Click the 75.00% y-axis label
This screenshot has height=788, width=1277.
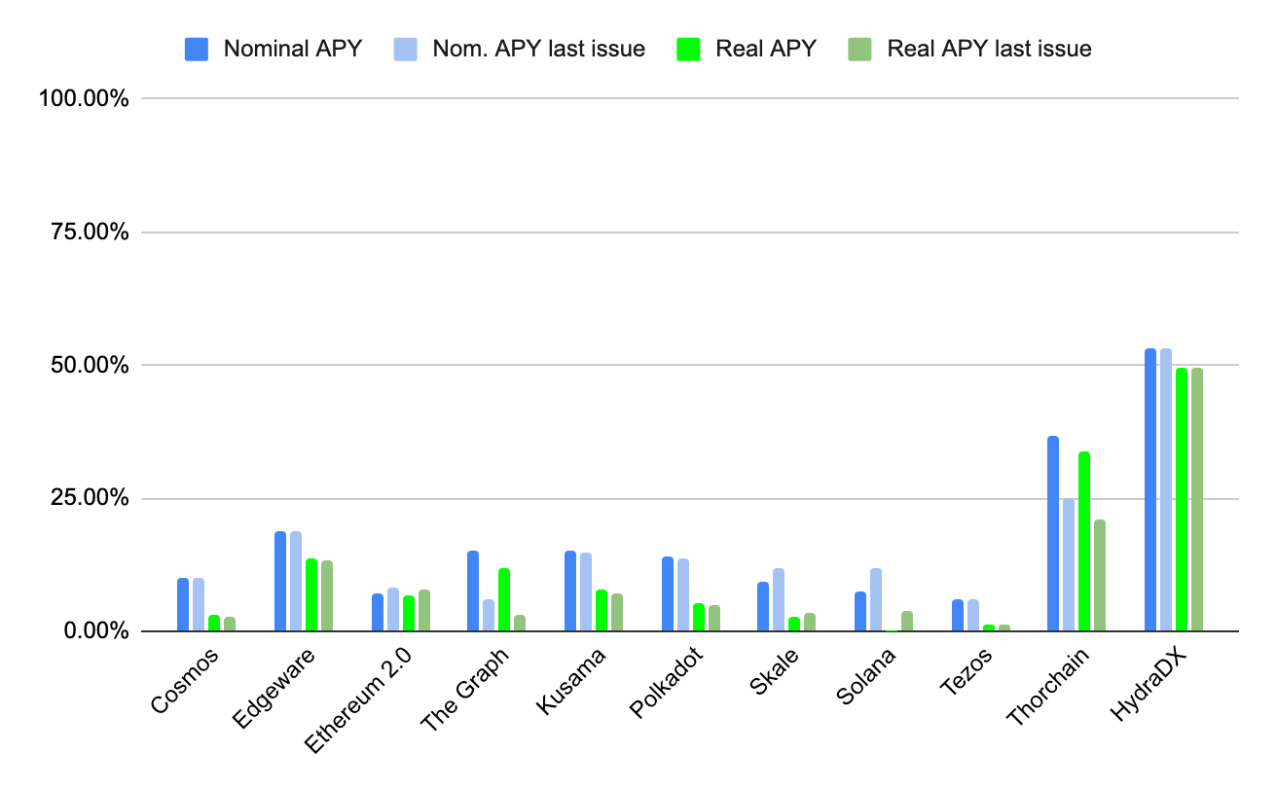[90, 232]
